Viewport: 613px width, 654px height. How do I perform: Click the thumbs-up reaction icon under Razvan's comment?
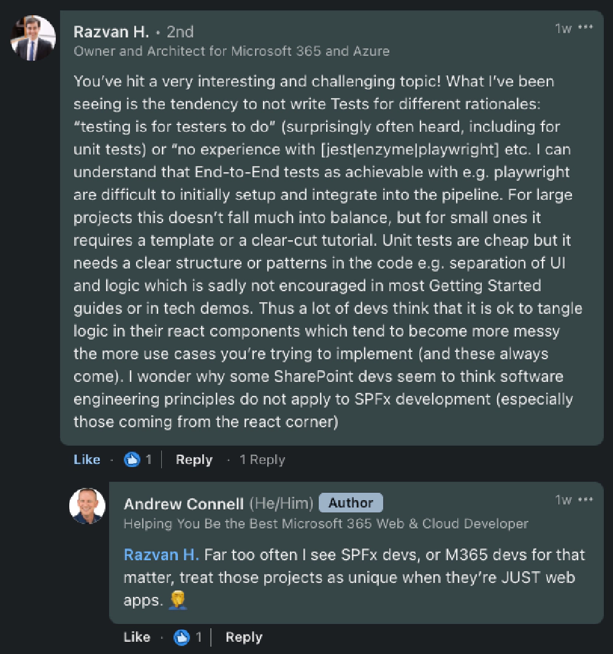134,459
